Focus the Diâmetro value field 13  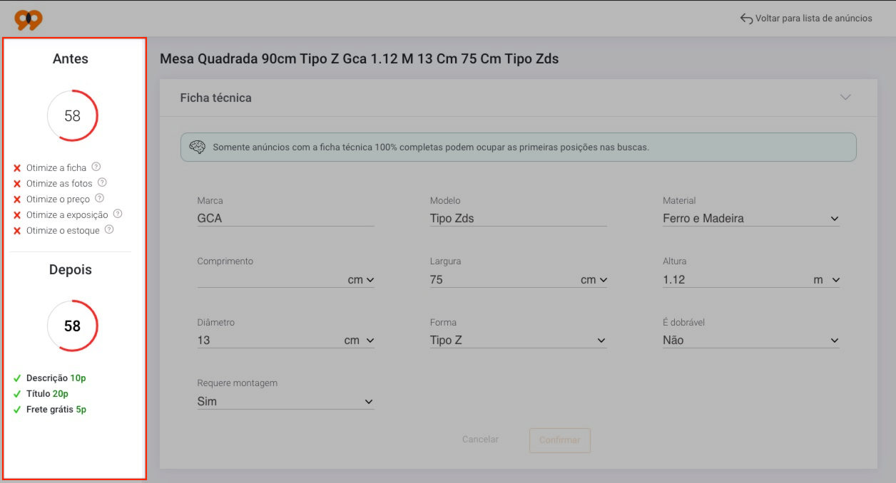click(269, 341)
